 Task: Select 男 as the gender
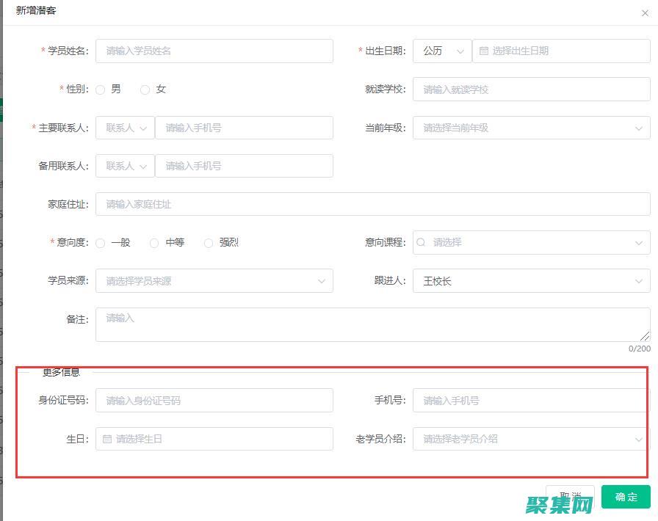tap(100, 89)
